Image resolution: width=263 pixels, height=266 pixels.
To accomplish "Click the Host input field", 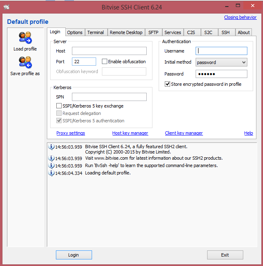I will 109,51.
